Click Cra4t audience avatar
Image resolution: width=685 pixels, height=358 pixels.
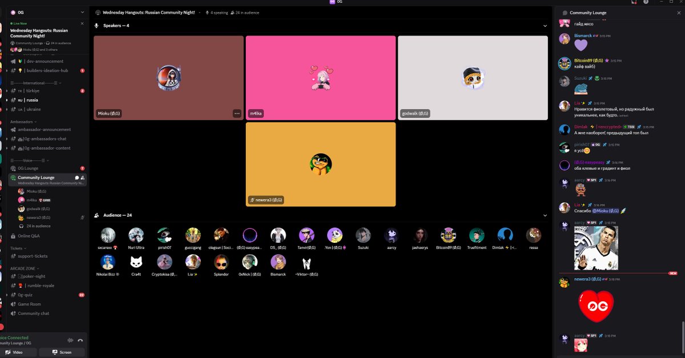136,262
